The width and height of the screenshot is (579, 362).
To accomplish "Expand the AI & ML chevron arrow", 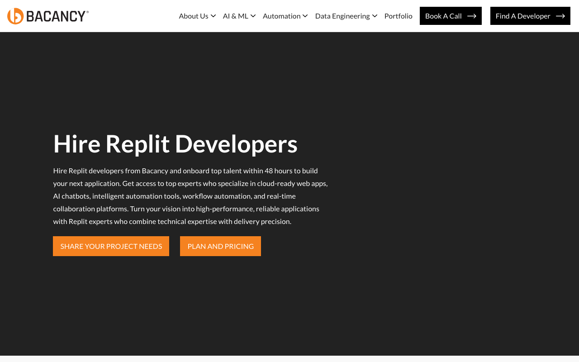I will pos(253,16).
